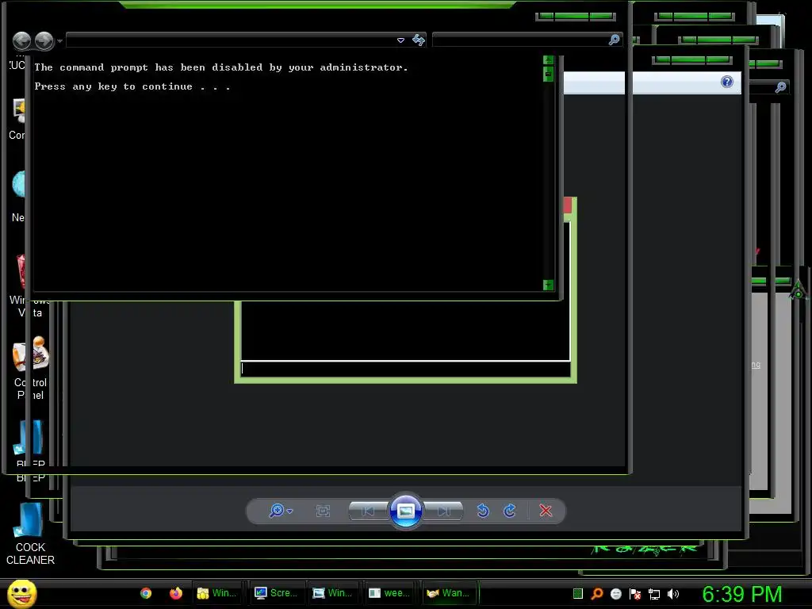
Task: Click the orange magnifier tray icon
Action: [x=597, y=593]
